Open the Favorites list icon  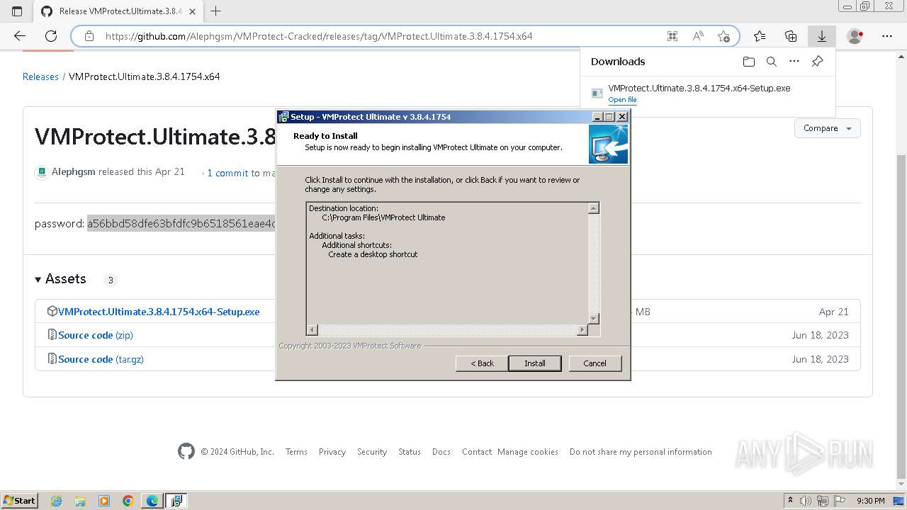(760, 36)
